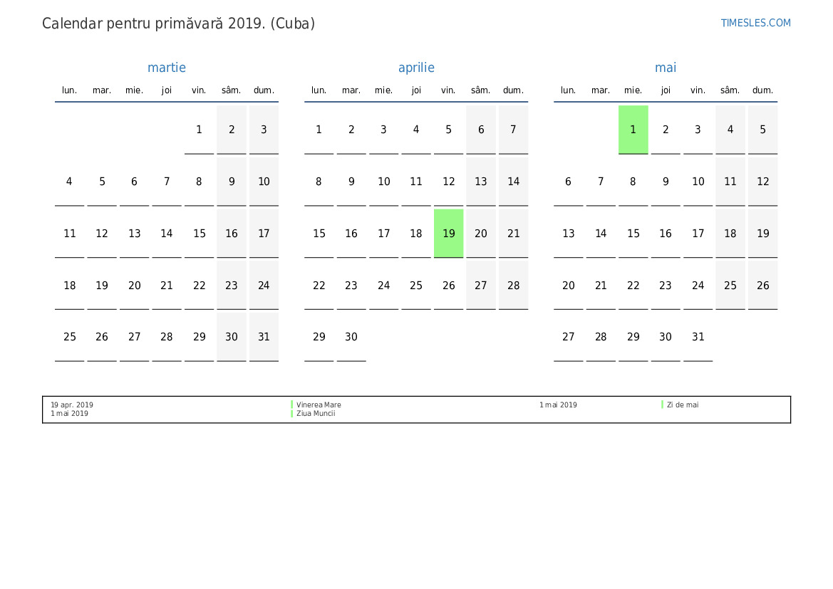
Task: Select May 5 Sunday cell
Action: pyautogui.click(x=762, y=130)
